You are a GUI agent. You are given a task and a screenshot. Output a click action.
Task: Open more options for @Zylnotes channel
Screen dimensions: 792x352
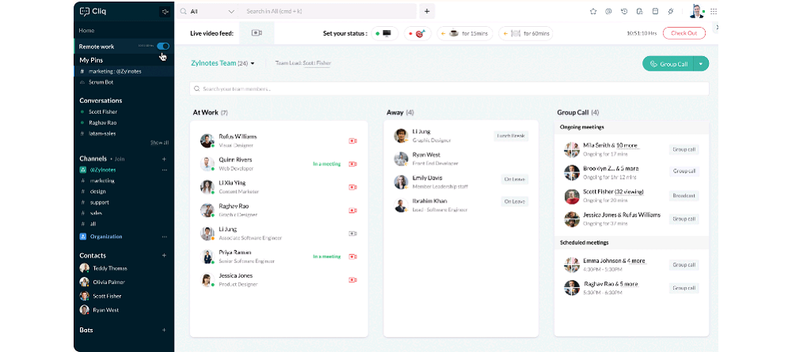pos(164,170)
